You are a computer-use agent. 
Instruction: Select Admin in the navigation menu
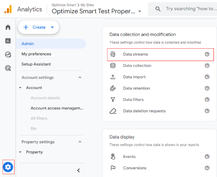tap(51, 44)
